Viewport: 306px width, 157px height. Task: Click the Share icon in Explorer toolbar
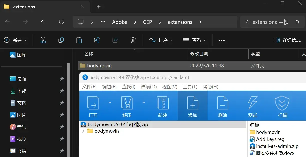[115, 40]
